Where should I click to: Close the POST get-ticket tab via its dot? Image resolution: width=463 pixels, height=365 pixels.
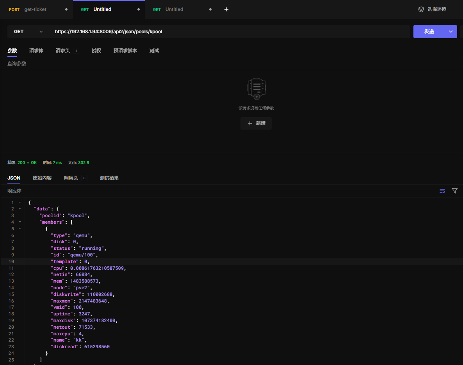coord(66,9)
